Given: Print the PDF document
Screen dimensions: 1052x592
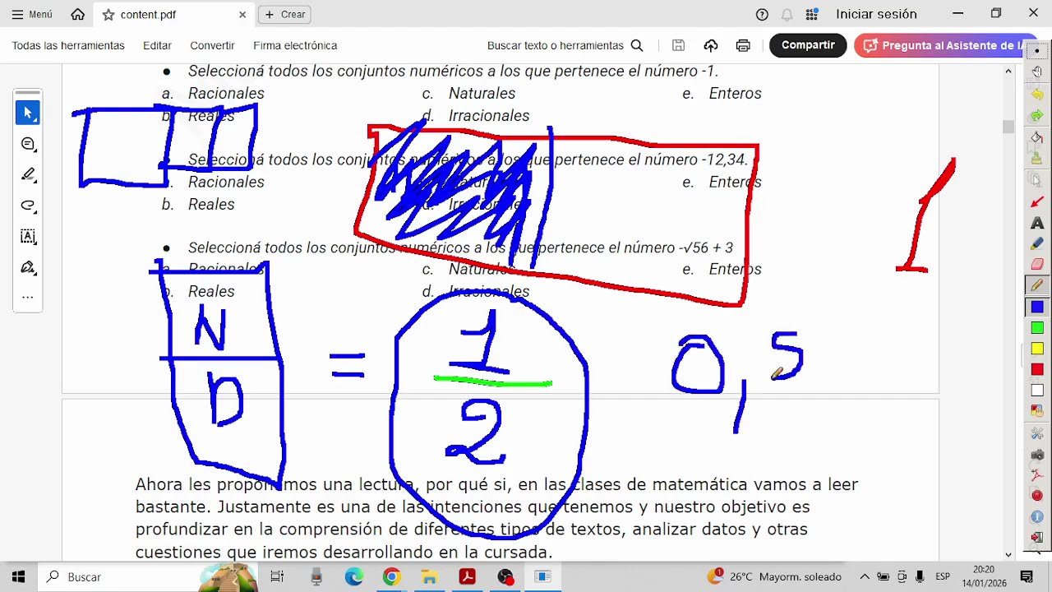Looking at the screenshot, I should point(743,45).
